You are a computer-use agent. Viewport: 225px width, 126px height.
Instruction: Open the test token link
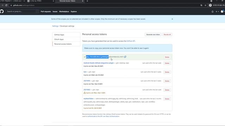[x=85, y=72]
